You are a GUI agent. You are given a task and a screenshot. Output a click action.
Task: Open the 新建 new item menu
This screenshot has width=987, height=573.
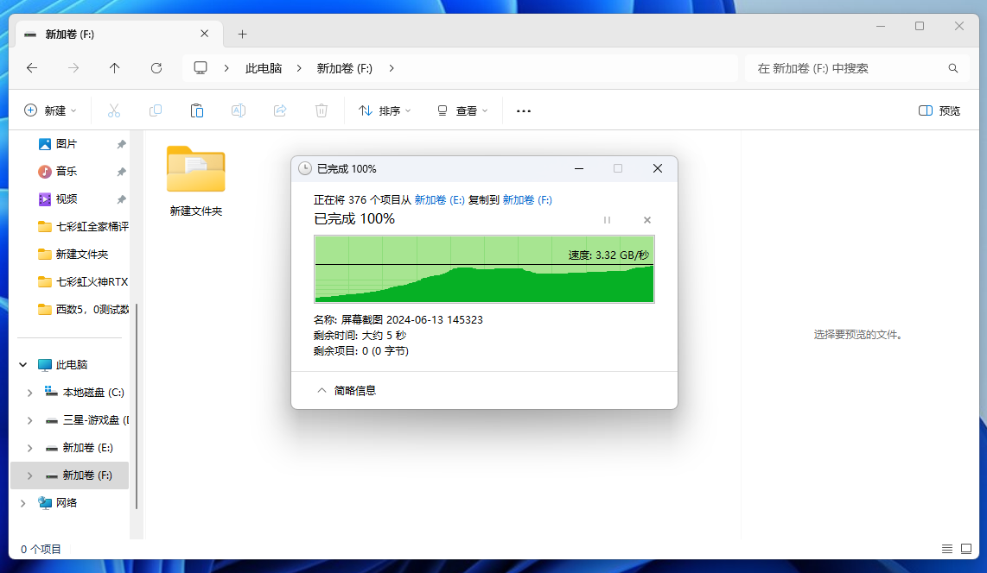tap(50, 110)
